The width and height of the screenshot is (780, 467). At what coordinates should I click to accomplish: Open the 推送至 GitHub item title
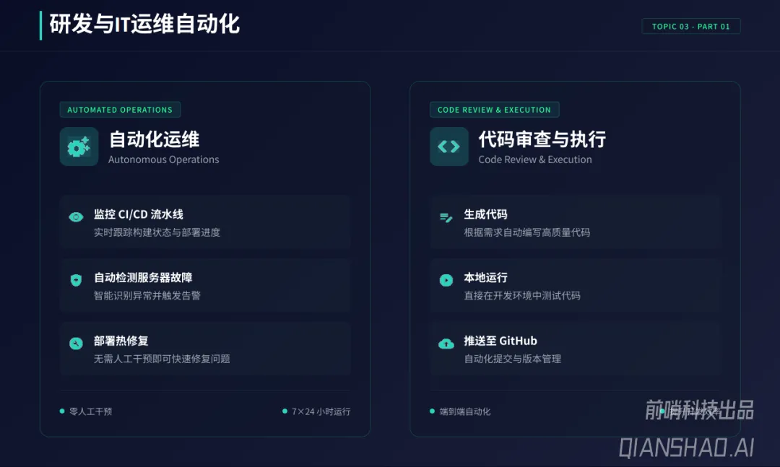(x=500, y=341)
